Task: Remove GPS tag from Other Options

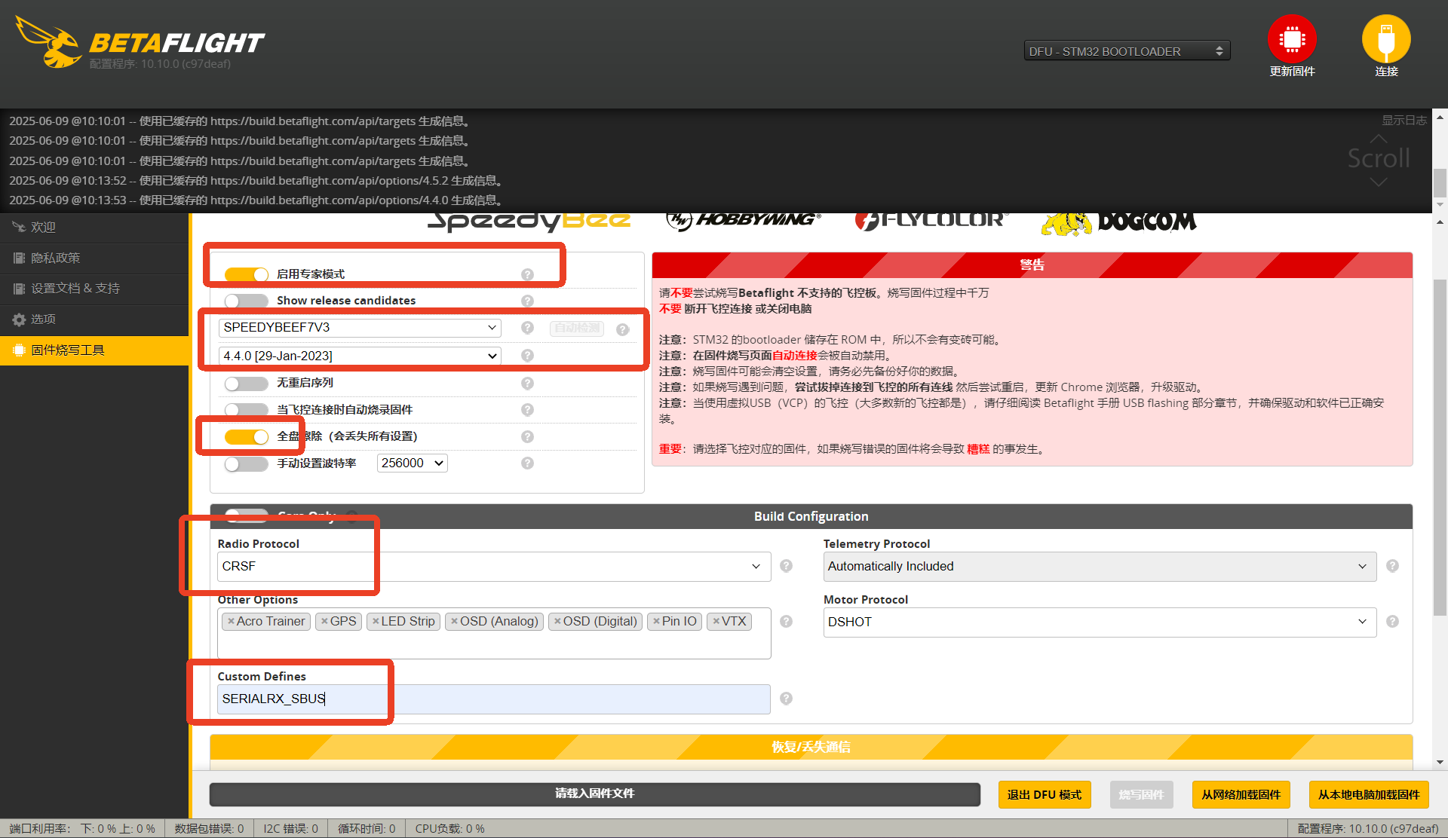Action: tap(324, 622)
